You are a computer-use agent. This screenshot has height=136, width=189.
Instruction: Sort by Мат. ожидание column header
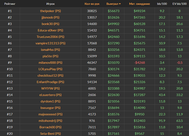(140, 4)
